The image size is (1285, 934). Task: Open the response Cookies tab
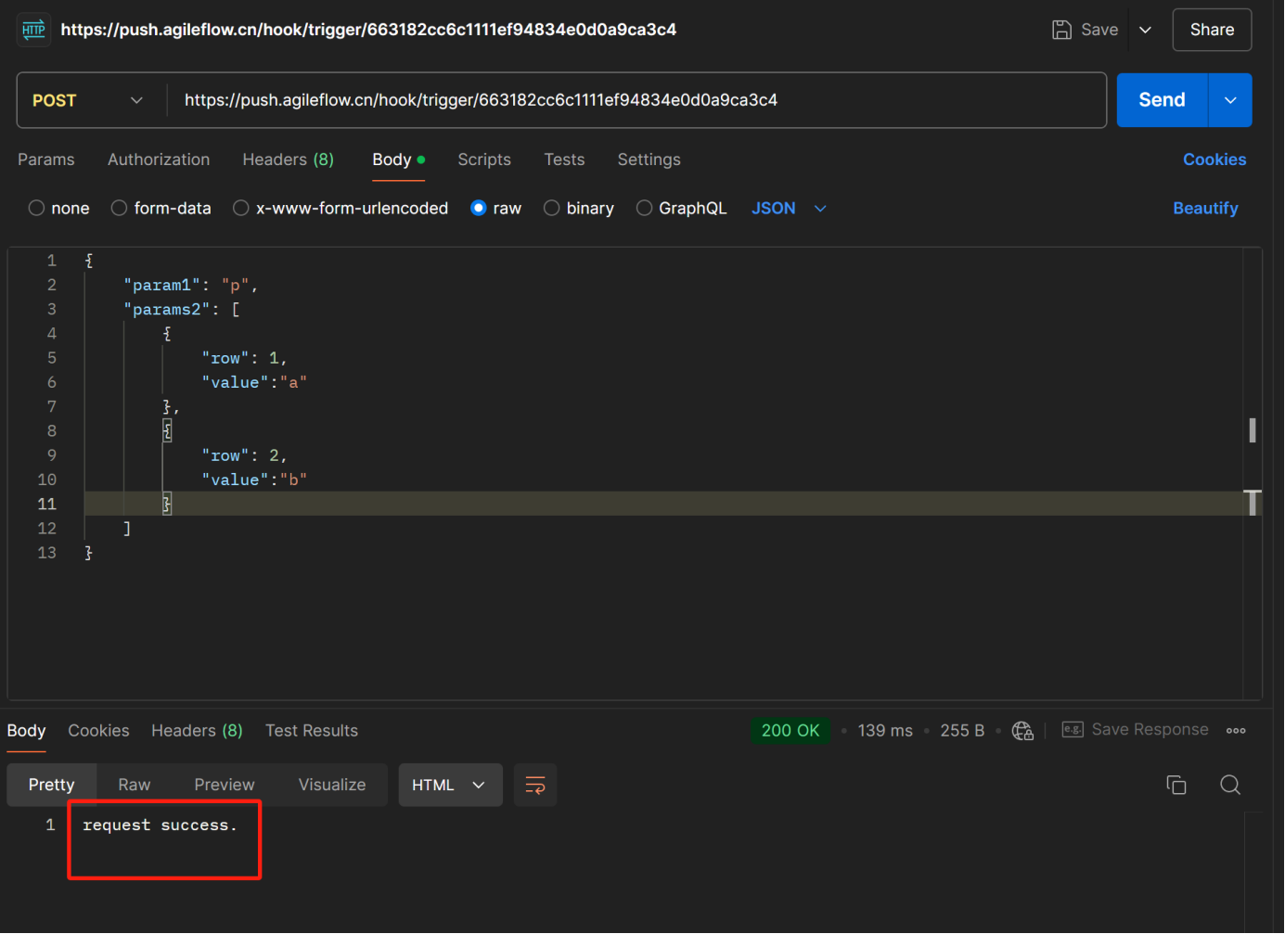[98, 731]
